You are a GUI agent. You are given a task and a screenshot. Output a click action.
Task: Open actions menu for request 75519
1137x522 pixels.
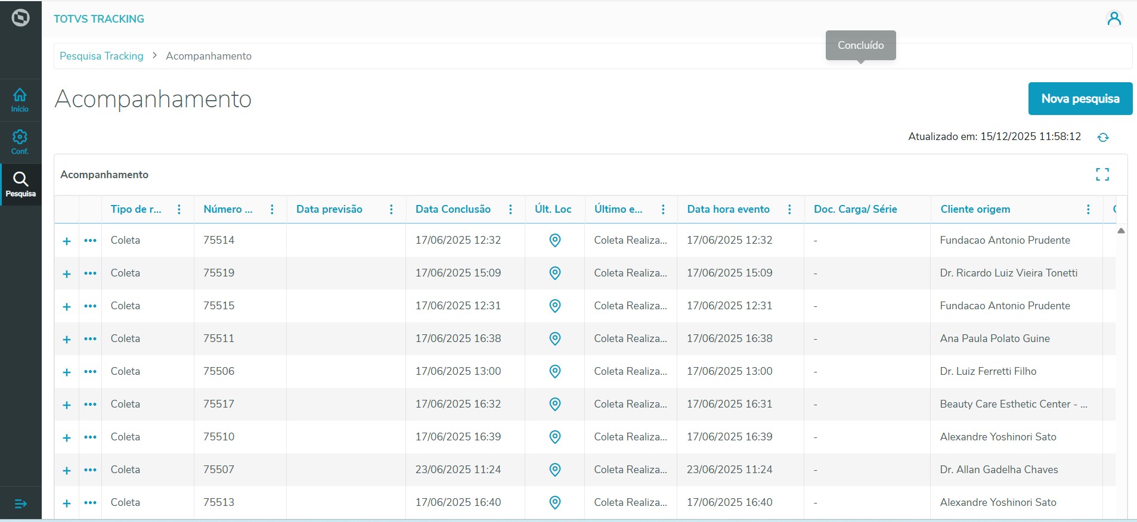pyautogui.click(x=90, y=273)
